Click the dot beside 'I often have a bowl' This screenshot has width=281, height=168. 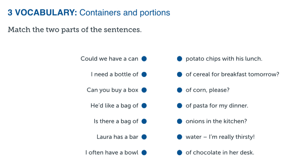[x=144, y=152]
